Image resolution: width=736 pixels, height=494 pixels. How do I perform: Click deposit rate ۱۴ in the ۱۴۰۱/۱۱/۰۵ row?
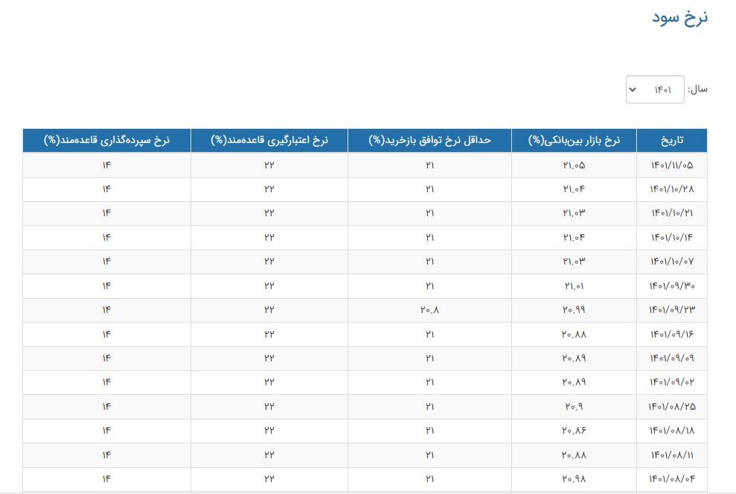pos(106,165)
